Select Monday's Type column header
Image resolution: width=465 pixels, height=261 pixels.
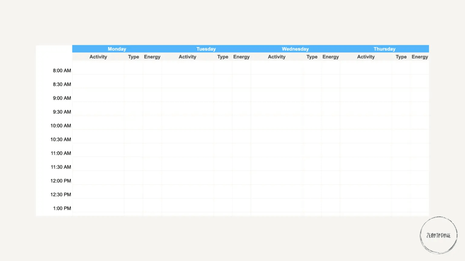point(133,57)
